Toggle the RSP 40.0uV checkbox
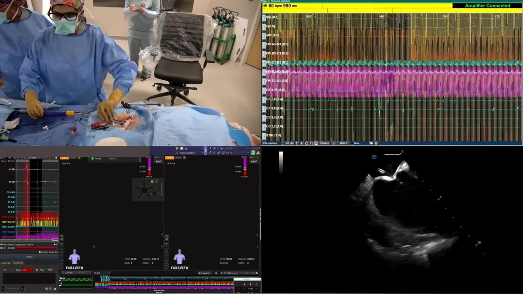 click(1, 248)
